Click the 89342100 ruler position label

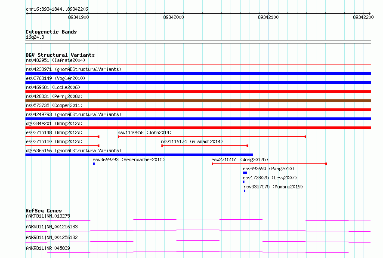pos(268,17)
